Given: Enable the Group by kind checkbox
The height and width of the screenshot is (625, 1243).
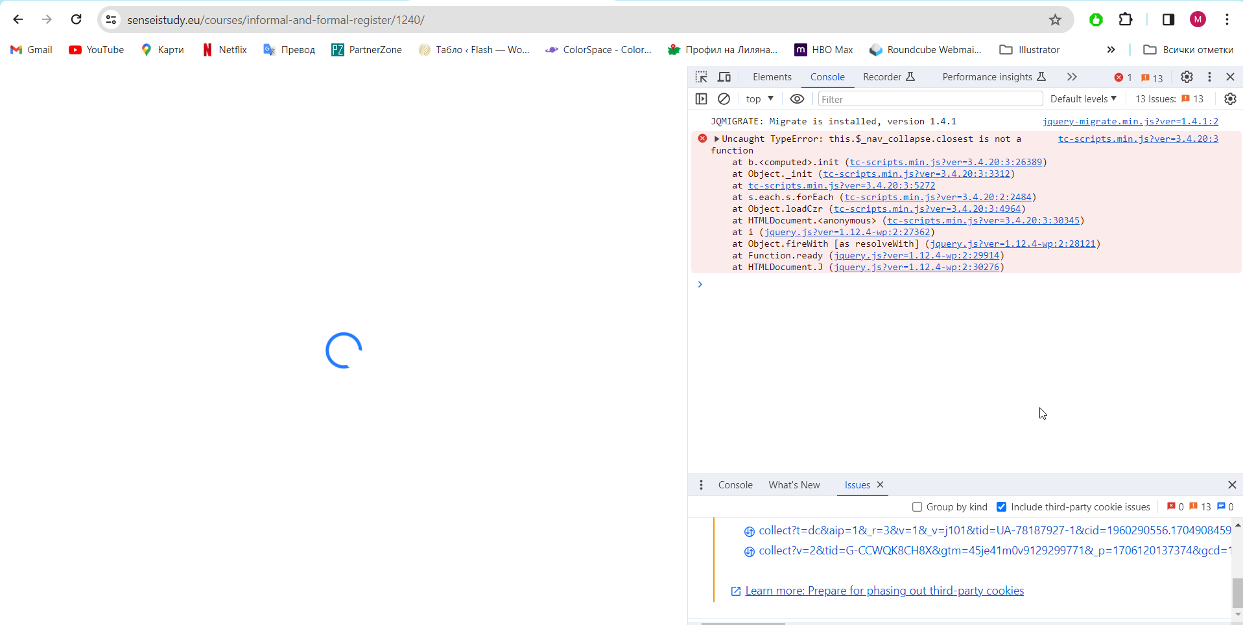Looking at the screenshot, I should (x=917, y=507).
